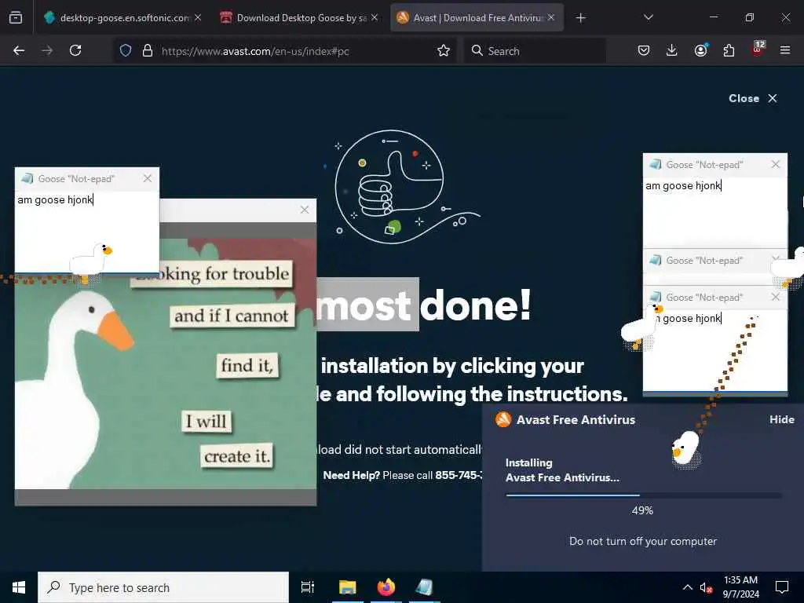
Task: Open the tracking protection shield icon
Action: pos(126,51)
